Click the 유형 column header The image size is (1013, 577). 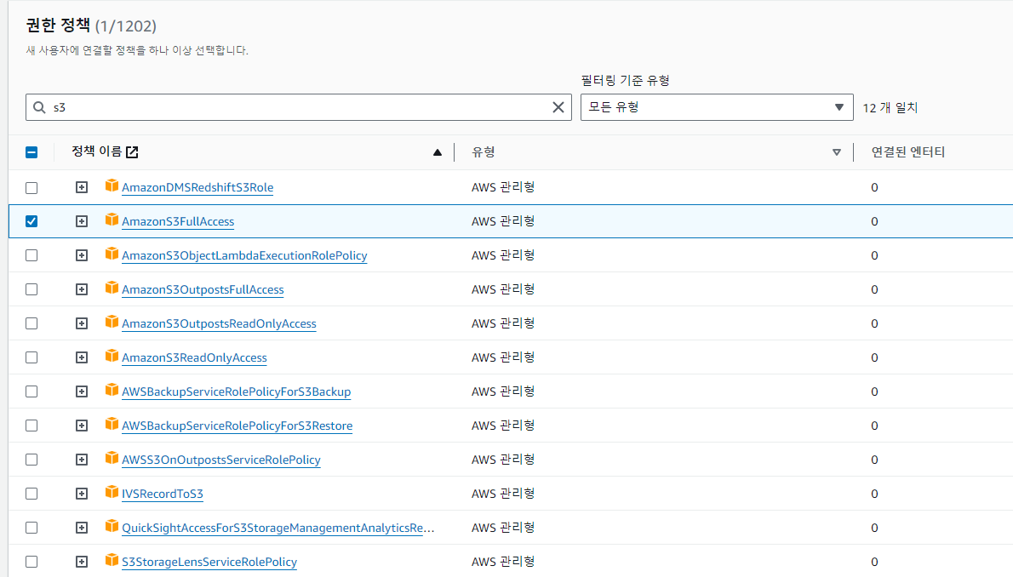click(x=484, y=152)
